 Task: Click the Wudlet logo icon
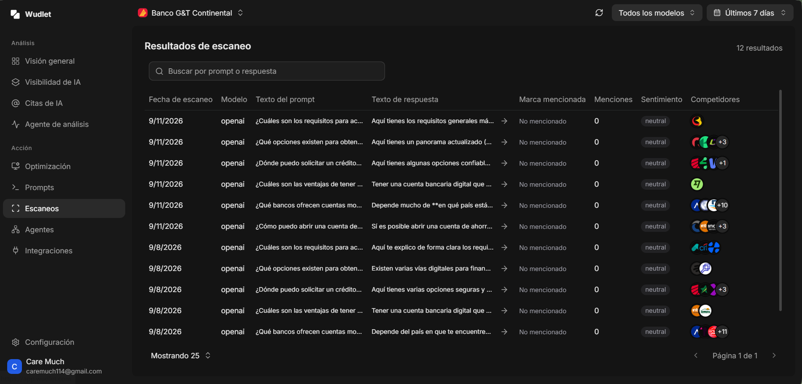[15, 14]
